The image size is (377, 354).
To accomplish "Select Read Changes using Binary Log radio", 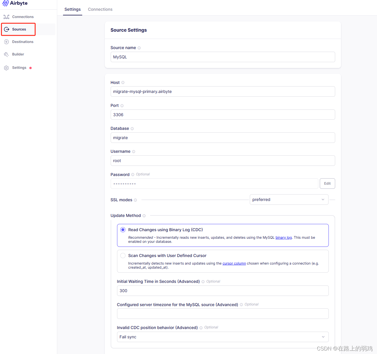I will click(x=123, y=230).
